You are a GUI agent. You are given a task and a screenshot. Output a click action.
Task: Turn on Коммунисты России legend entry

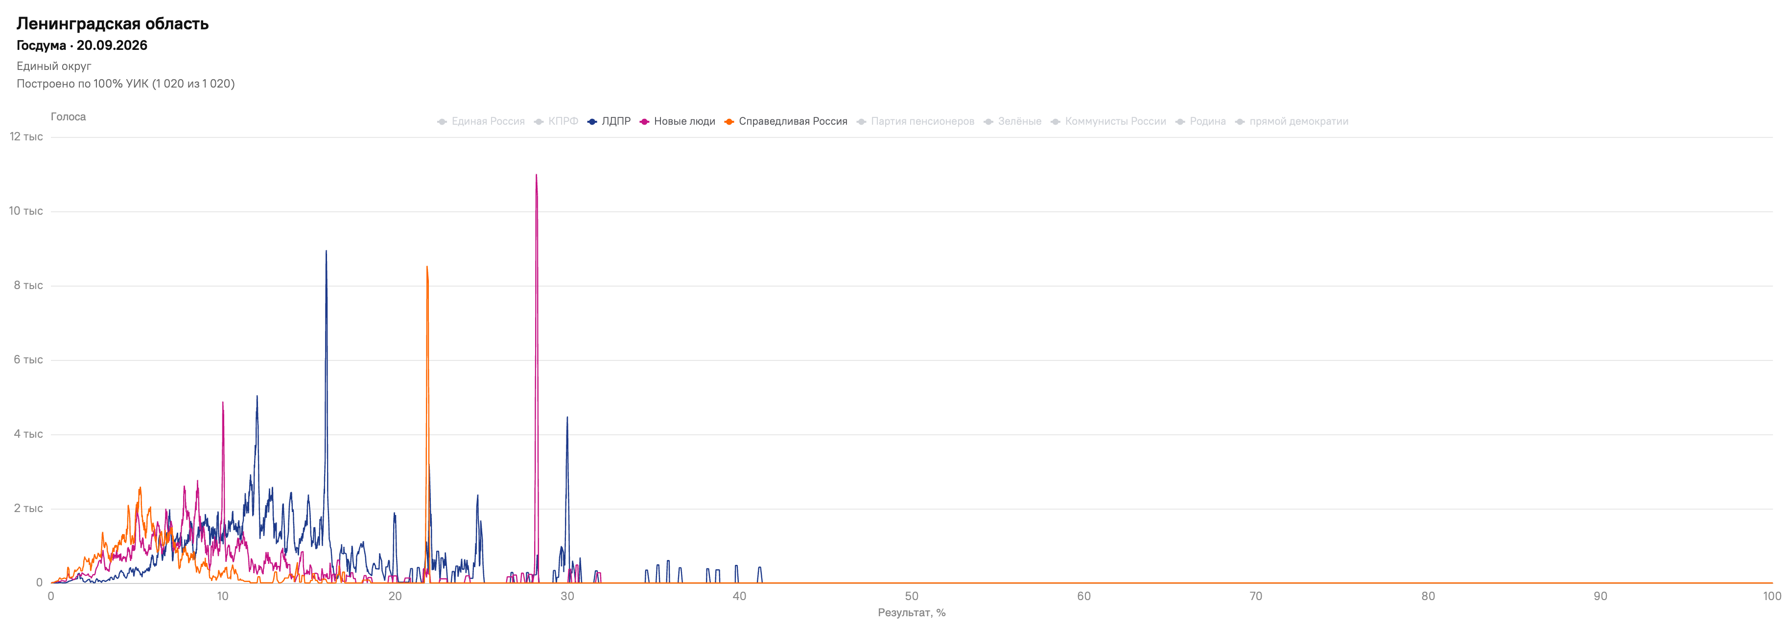coord(1109,121)
